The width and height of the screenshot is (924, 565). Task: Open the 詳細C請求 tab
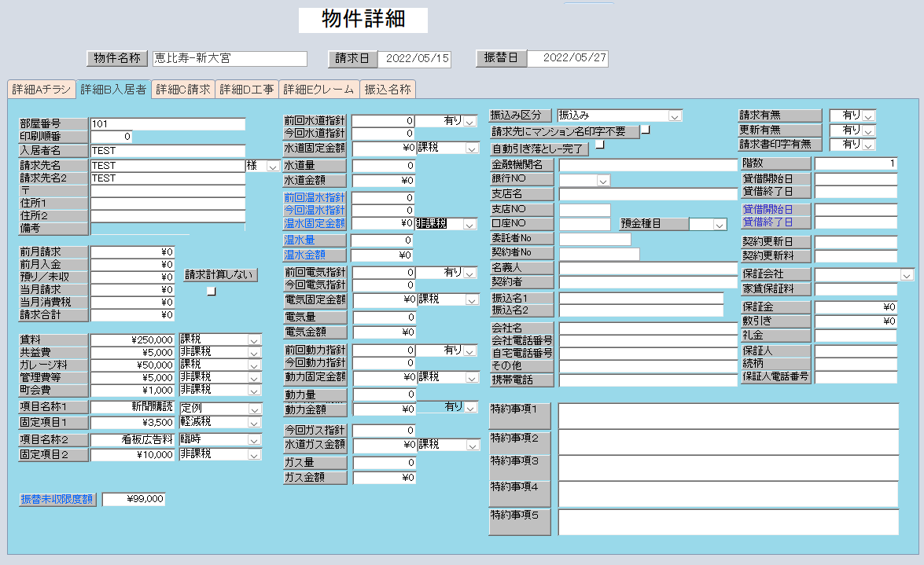[182, 90]
